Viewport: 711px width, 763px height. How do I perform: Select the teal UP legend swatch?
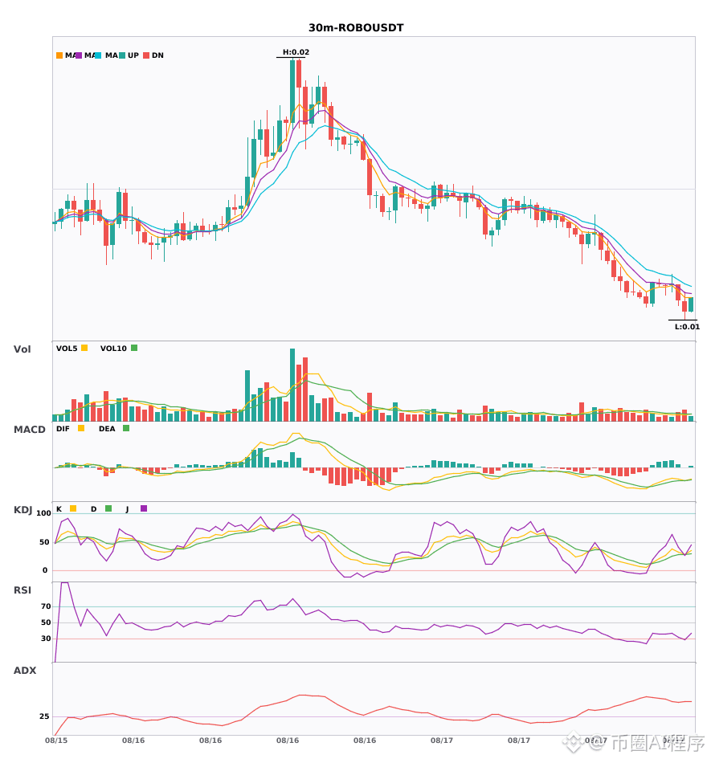click(122, 55)
